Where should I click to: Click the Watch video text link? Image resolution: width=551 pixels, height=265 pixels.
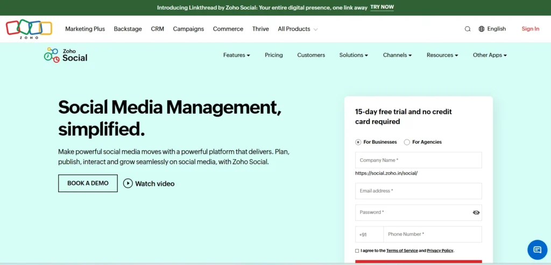(x=154, y=183)
